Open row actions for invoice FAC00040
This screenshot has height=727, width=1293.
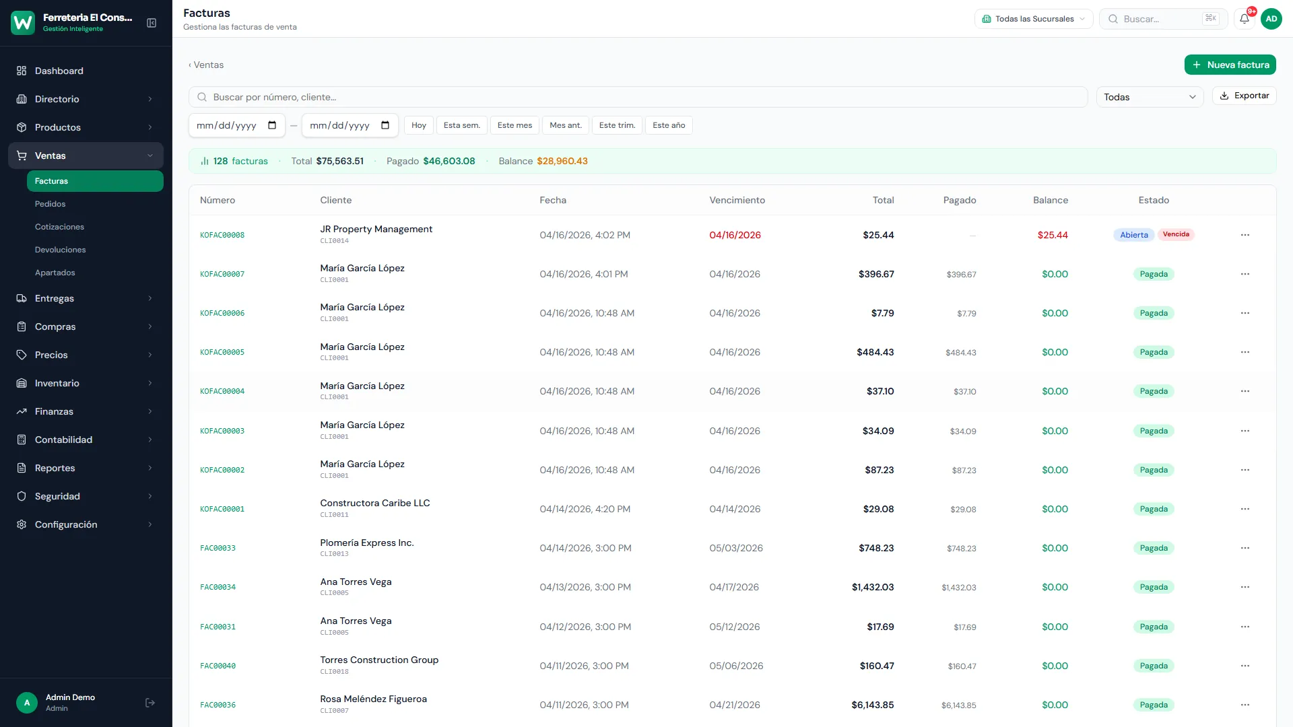pos(1245,666)
